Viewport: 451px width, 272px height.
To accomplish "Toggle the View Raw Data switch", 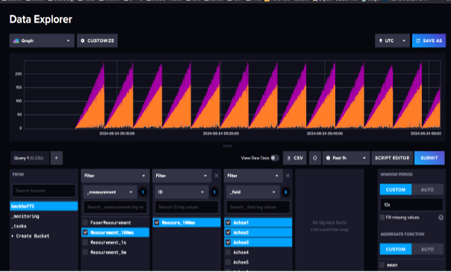I will [274, 158].
